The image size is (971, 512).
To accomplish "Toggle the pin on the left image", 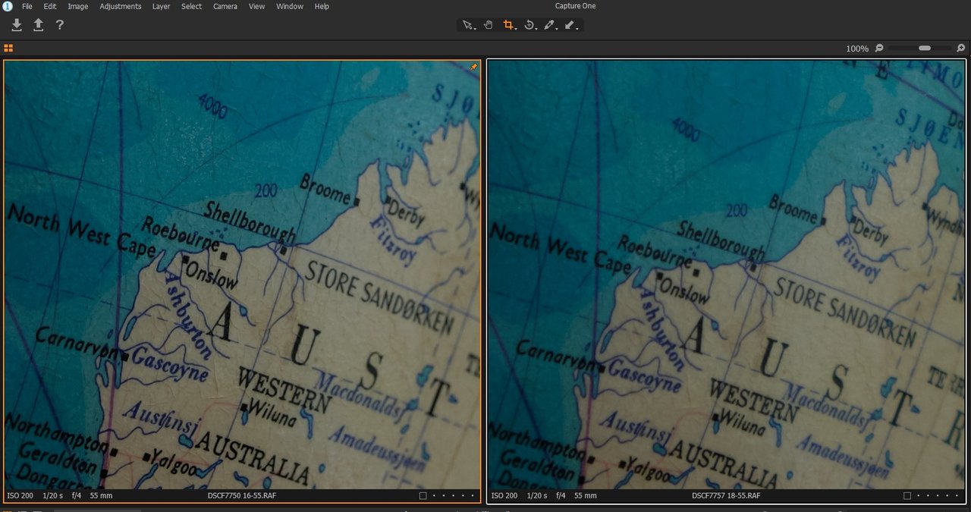I will 474,67.
